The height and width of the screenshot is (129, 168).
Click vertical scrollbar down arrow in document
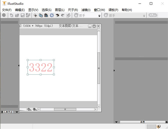[99, 106]
